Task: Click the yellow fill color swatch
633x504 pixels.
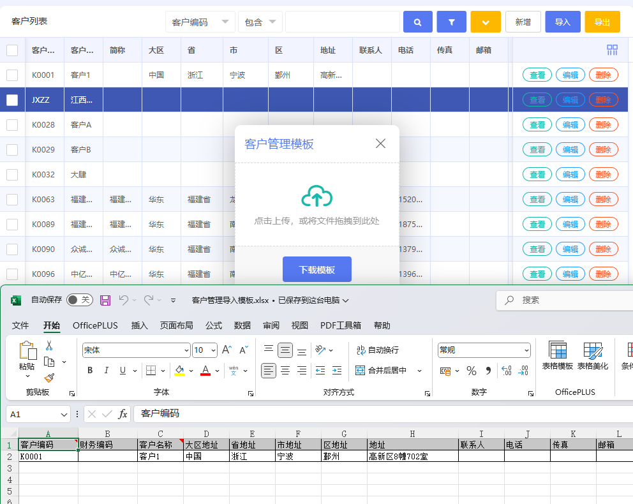Action: [179, 371]
